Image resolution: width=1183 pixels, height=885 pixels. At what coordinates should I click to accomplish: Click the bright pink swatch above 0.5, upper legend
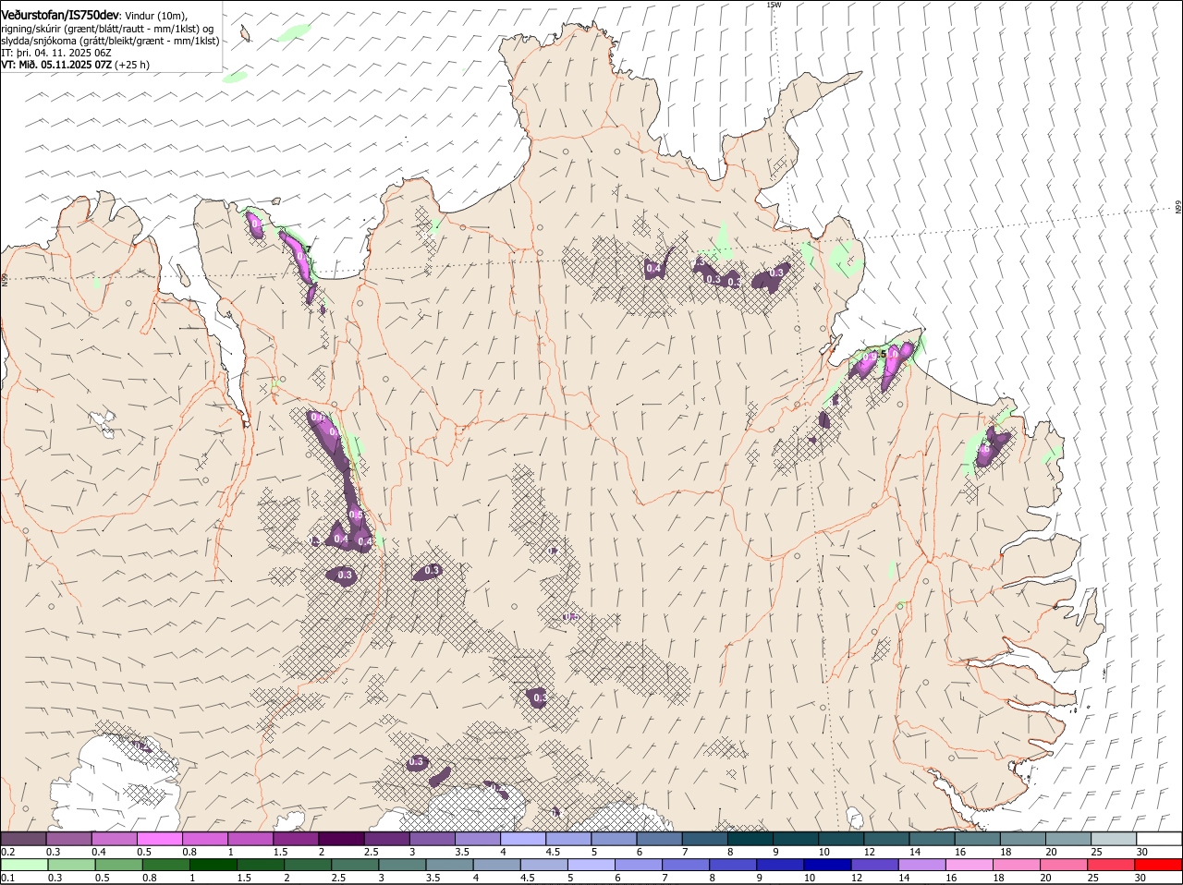(159, 839)
